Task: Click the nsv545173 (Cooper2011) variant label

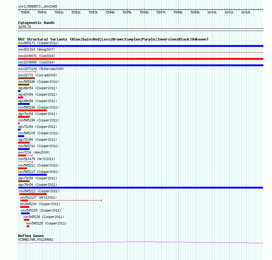Action: [x=39, y=43]
